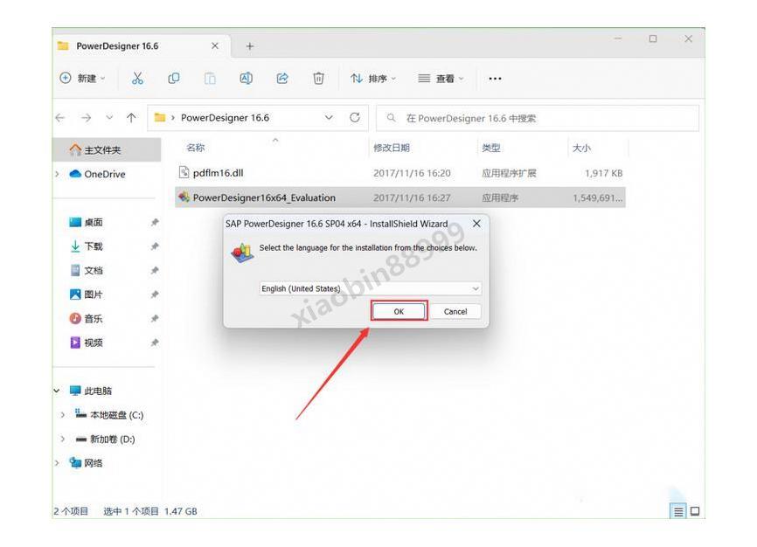
Task: Open the 新建 (New) dropdown
Action: (82, 79)
